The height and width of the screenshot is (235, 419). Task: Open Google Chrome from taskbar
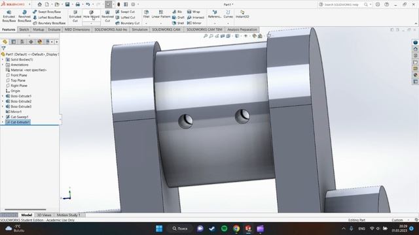coord(236,228)
